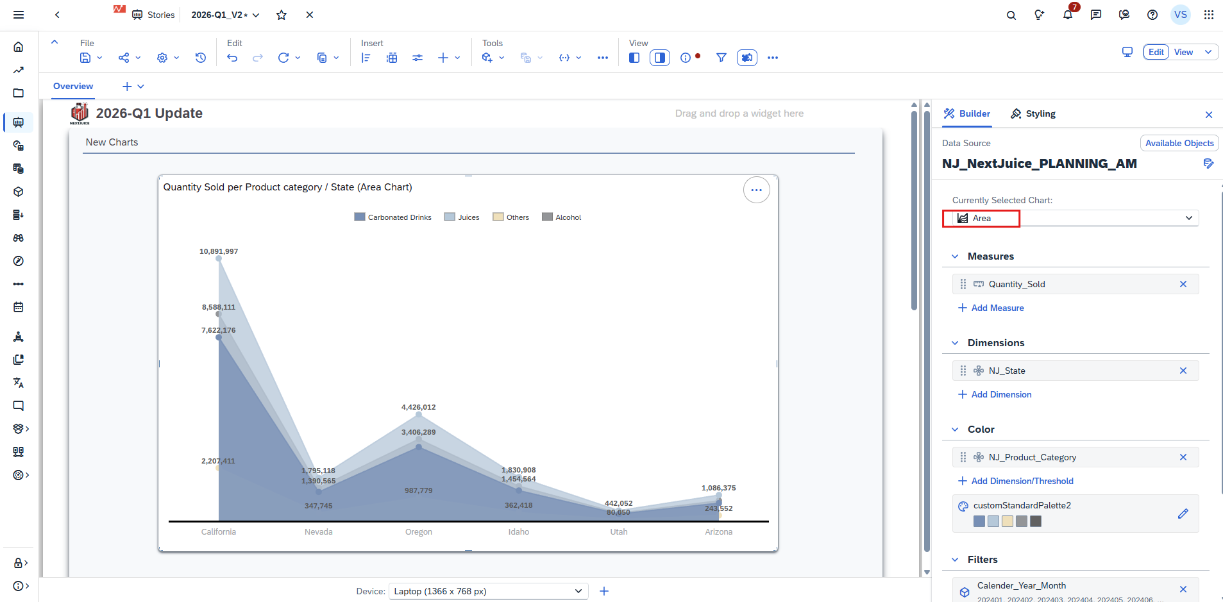The height and width of the screenshot is (602, 1223).
Task: Mark story as favorite with star icon
Action: pyautogui.click(x=282, y=15)
